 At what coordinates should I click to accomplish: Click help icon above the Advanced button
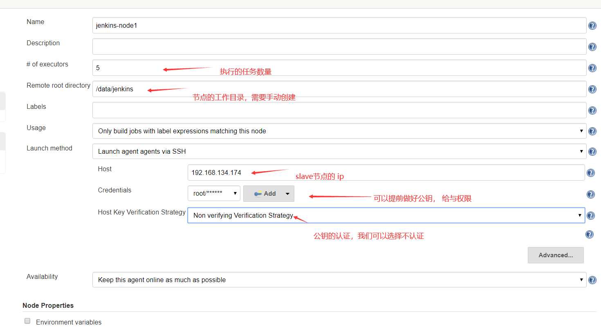(589, 234)
